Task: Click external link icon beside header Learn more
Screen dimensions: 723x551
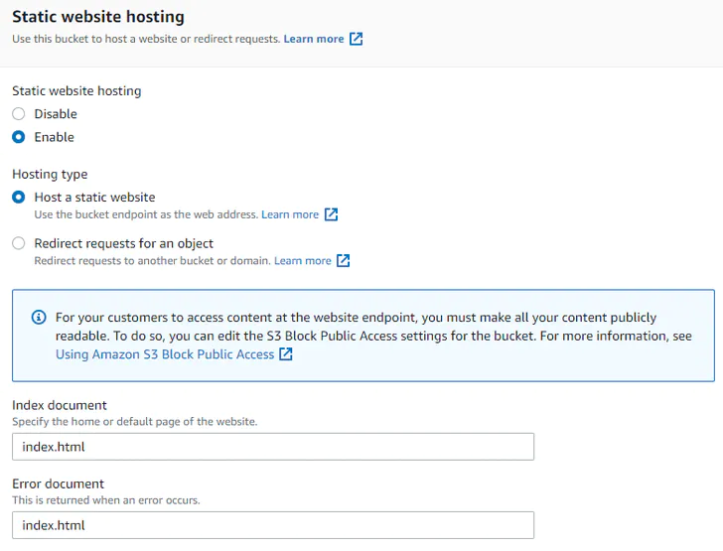Action: (357, 40)
